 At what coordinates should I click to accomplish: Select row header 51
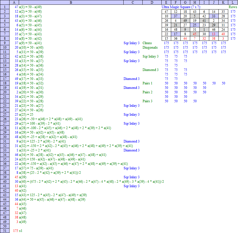coord(5,231)
